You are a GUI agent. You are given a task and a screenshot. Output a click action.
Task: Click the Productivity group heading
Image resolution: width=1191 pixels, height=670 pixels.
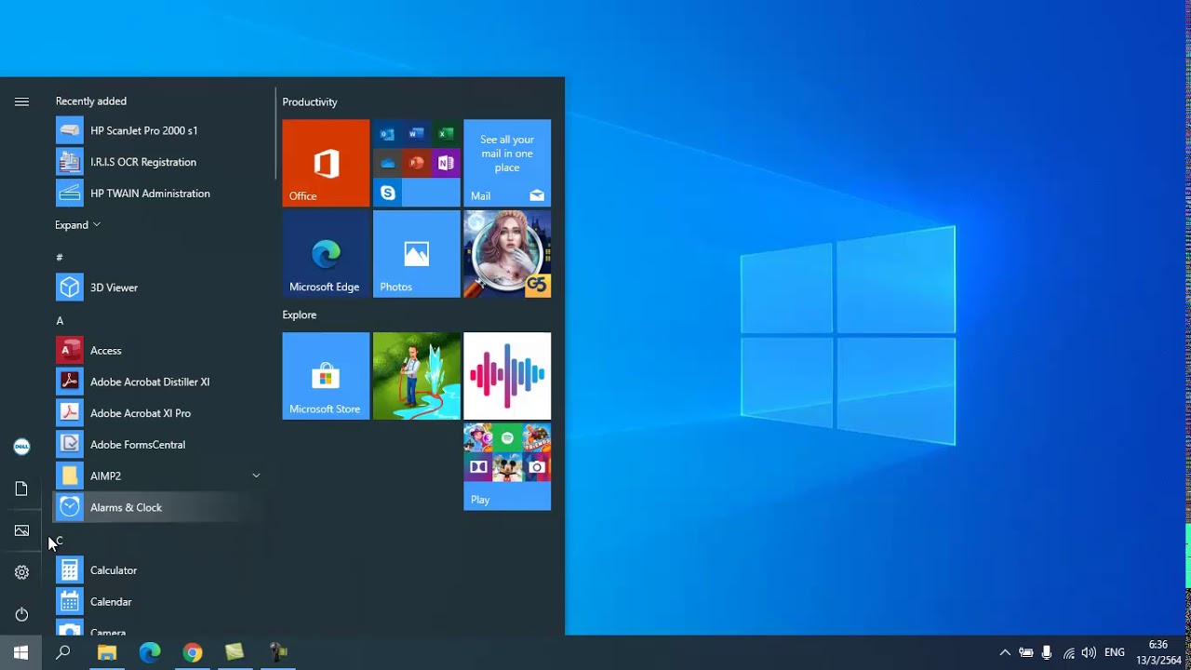(x=310, y=102)
